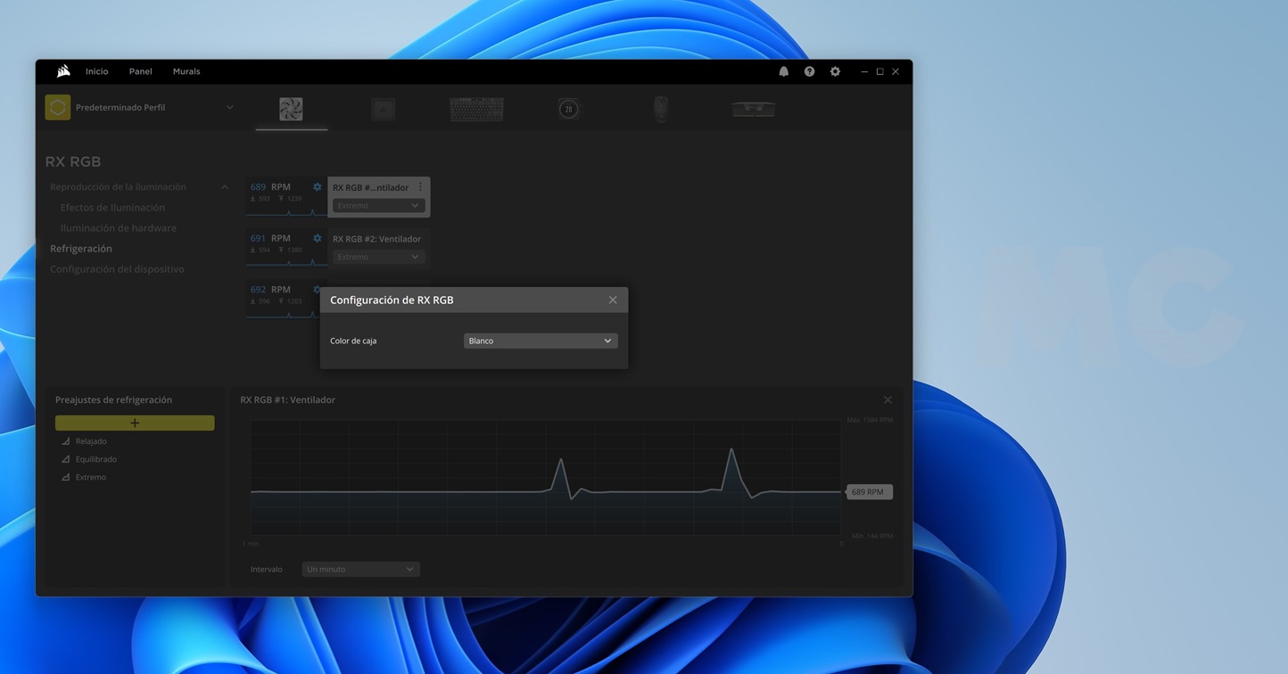
Task: Open the help question mark icon
Action: click(x=809, y=71)
